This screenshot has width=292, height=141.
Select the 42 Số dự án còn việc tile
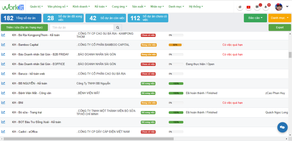click(105, 18)
